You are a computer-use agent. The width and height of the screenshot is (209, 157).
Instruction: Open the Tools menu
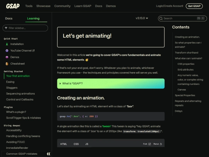[29, 6]
